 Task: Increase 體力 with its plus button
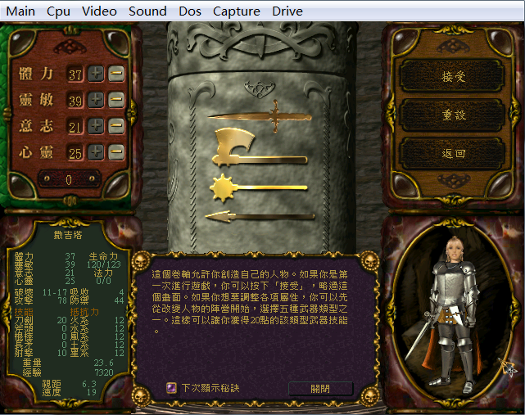(96, 74)
